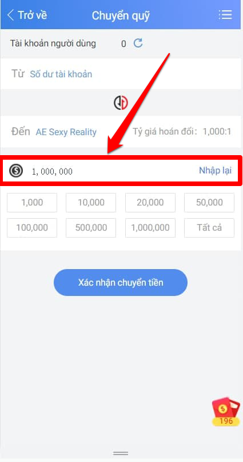Choose Tất cả to transfer everything
Viewport: 243px width, 462px height.
click(x=209, y=228)
